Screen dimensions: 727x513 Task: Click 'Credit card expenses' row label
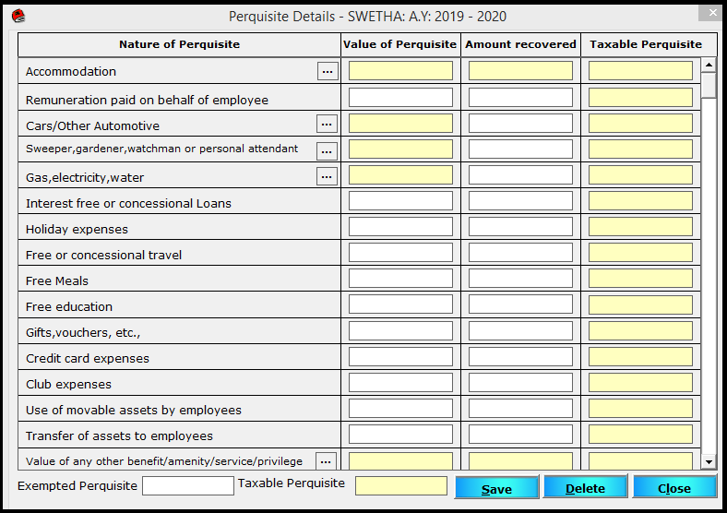tap(88, 359)
